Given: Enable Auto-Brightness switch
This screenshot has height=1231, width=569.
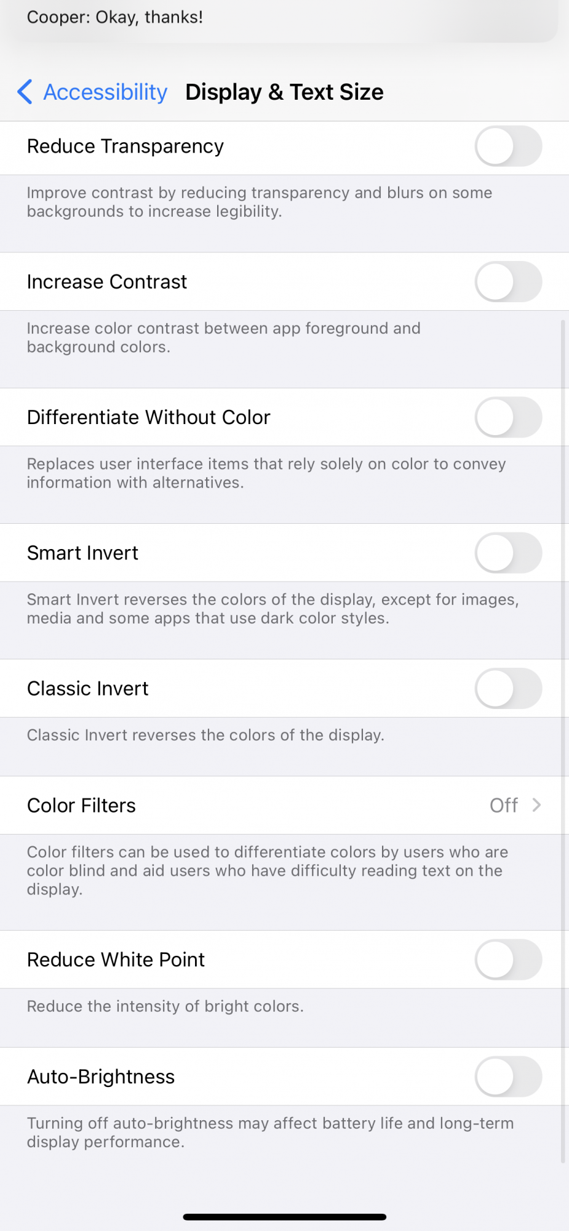Looking at the screenshot, I should tap(507, 1077).
